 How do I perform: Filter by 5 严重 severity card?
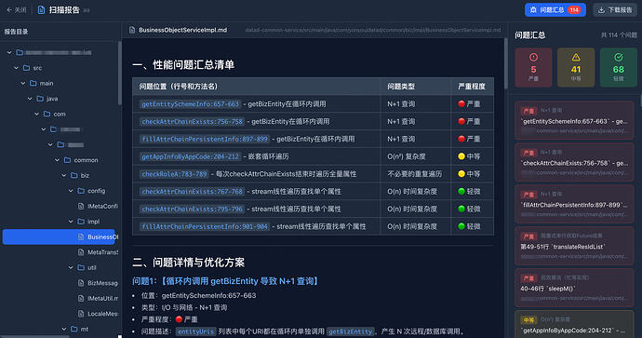[533, 67]
